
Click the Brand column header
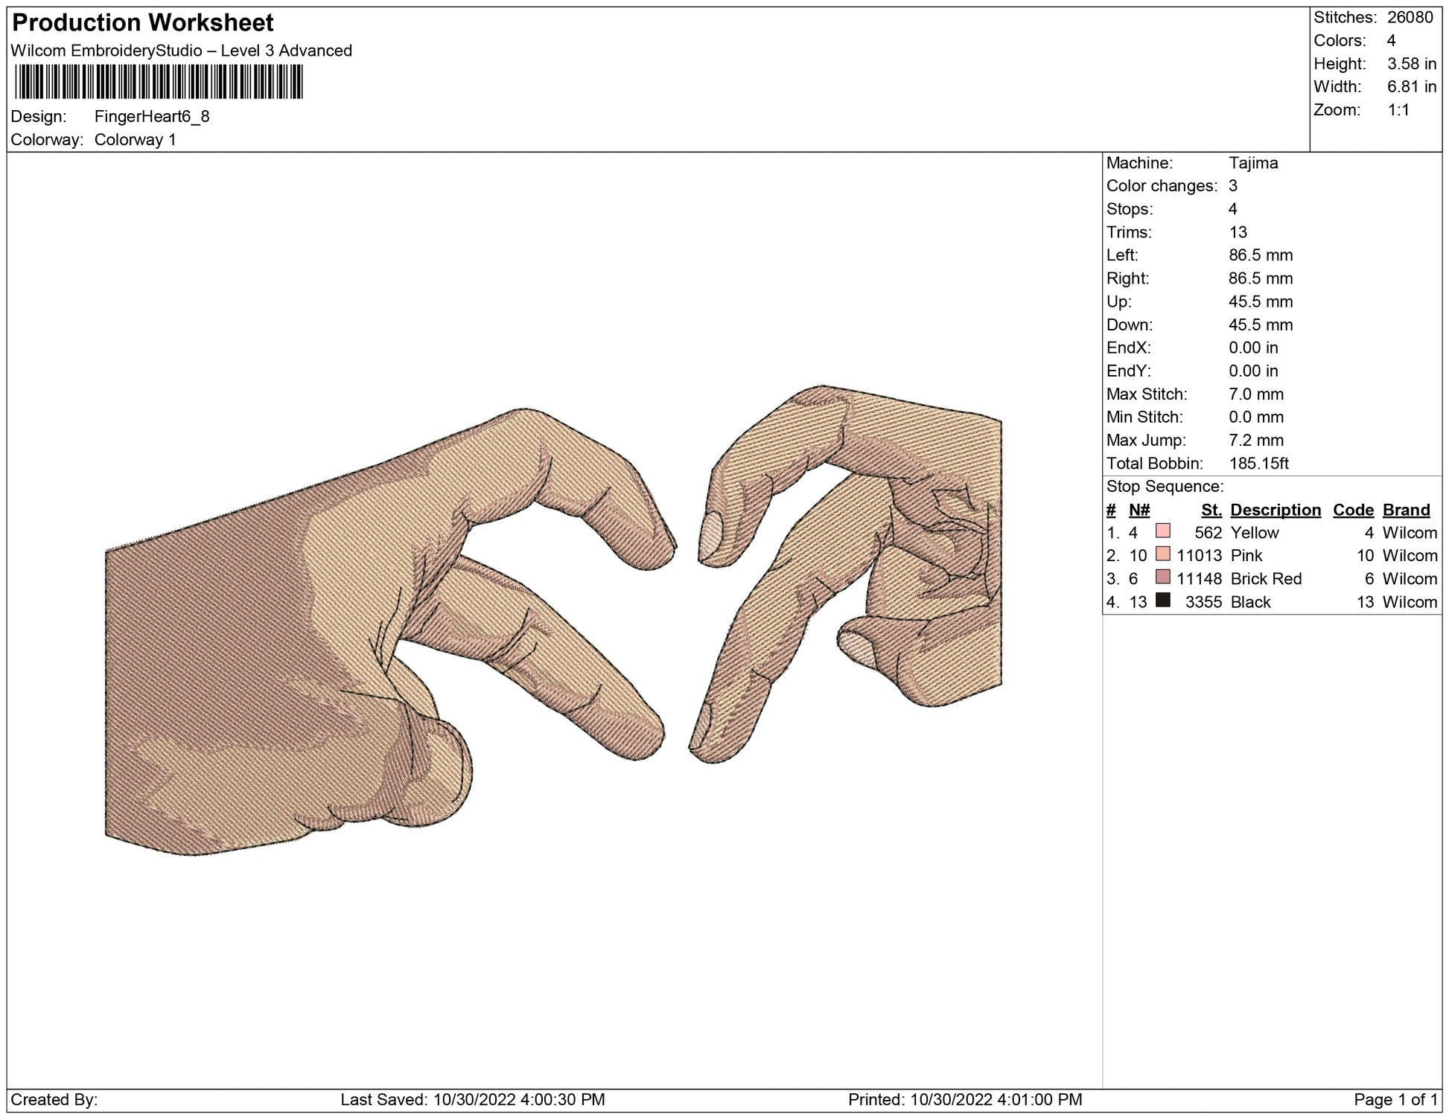click(1406, 510)
